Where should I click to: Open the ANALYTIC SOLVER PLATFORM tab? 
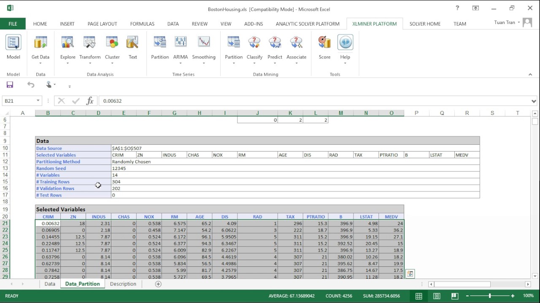(x=308, y=24)
